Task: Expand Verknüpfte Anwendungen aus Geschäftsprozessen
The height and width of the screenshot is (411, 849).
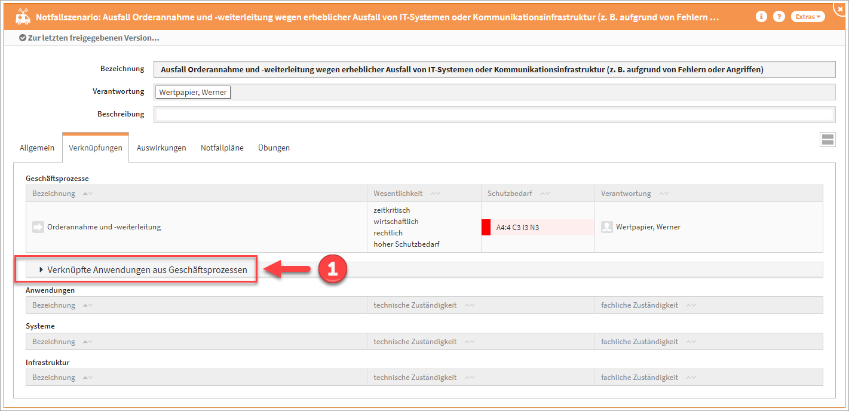Action: (142, 270)
